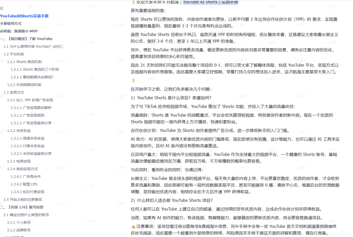Click the line 在开始学习之前，让我们先来解决
353x237 pixels.
click(x=171, y=89)
